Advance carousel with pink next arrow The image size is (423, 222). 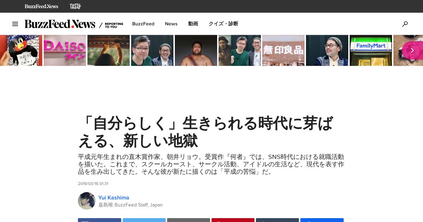click(x=412, y=50)
